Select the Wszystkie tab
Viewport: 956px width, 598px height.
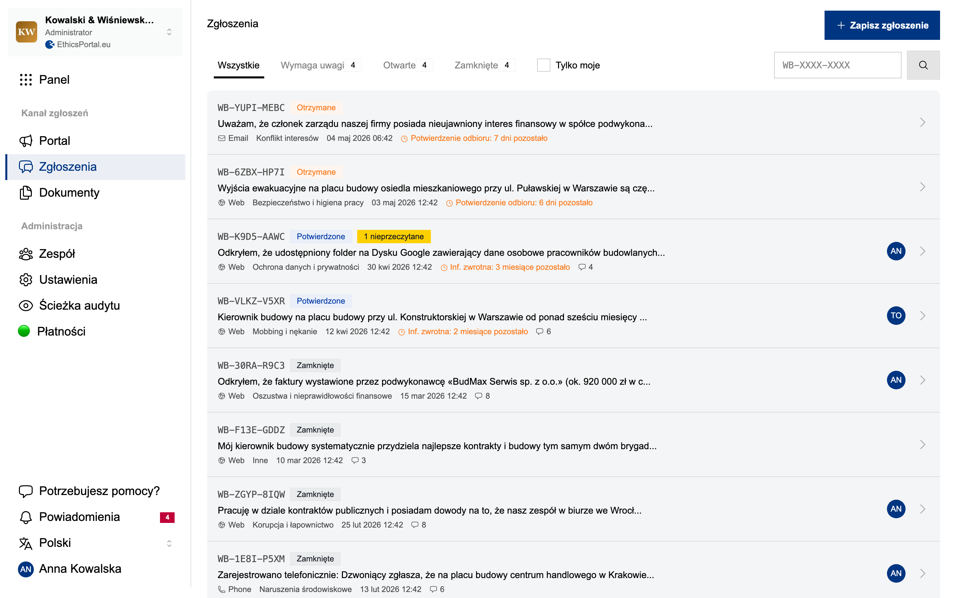point(239,65)
